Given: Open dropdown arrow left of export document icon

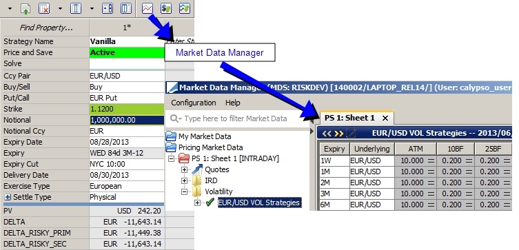Looking at the screenshot, I should coord(10,8).
